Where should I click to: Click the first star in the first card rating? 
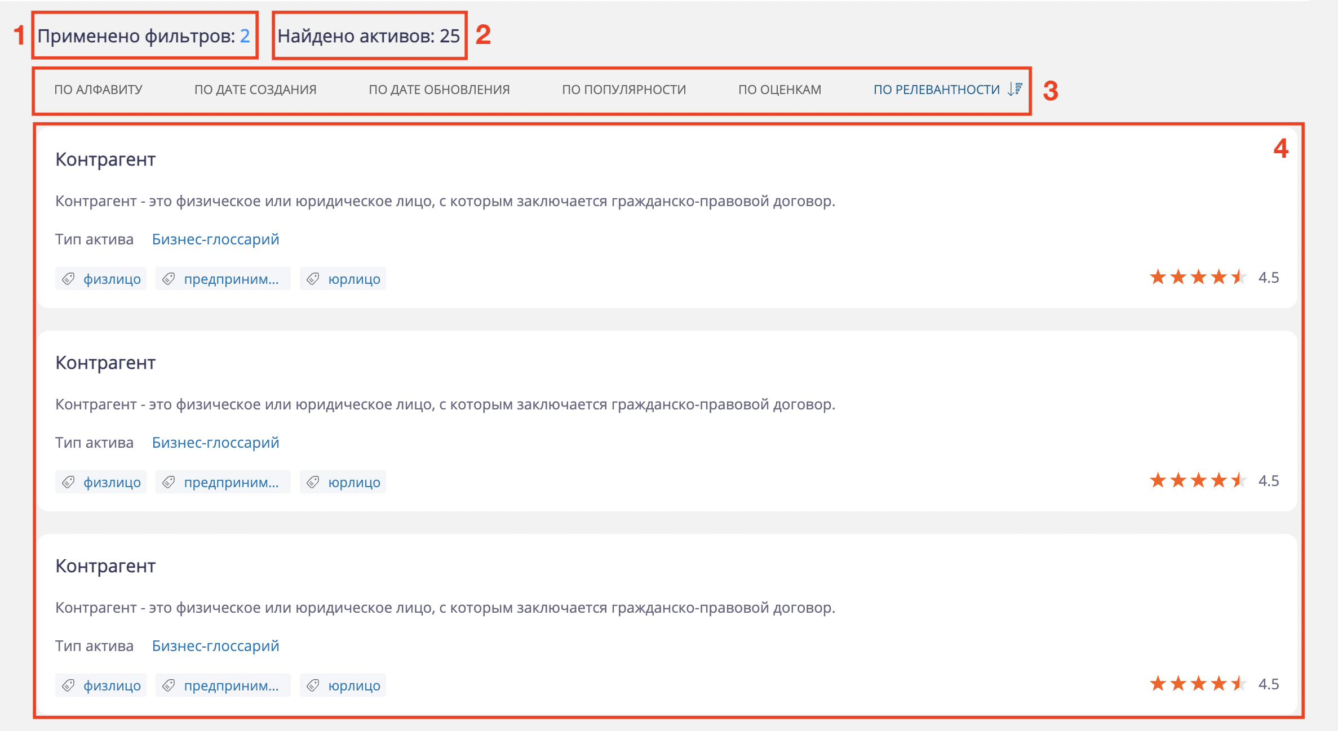[x=1158, y=277]
